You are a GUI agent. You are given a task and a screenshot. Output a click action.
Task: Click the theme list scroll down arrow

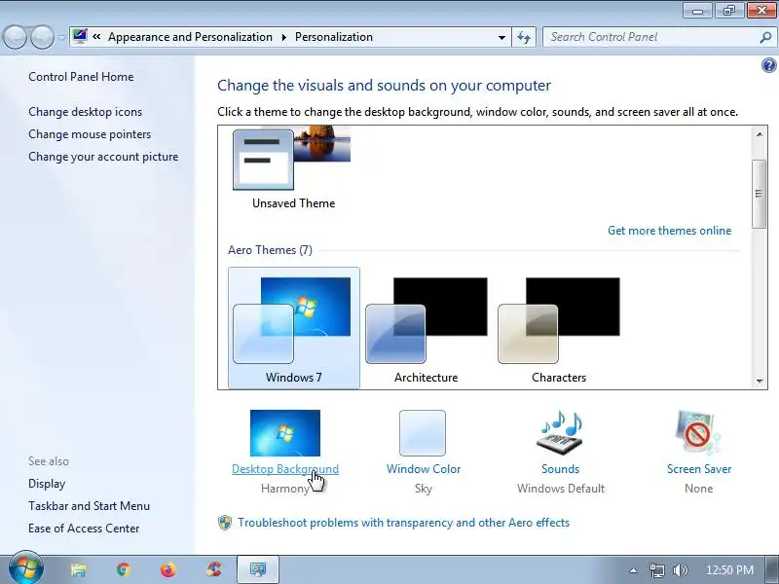point(760,381)
